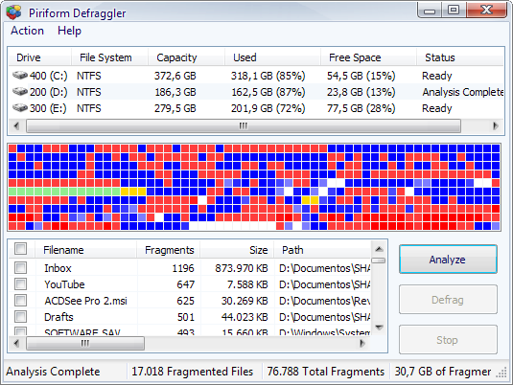The image size is (513, 385).
Task: Check the SOFTWARE.SAV file checkbox
Action: tap(20, 331)
